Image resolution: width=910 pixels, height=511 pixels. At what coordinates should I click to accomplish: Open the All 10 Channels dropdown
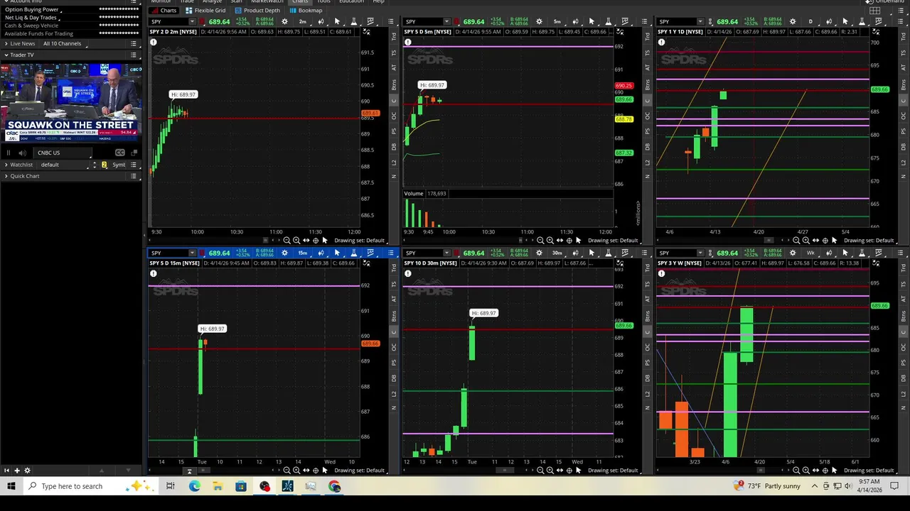[x=64, y=43]
